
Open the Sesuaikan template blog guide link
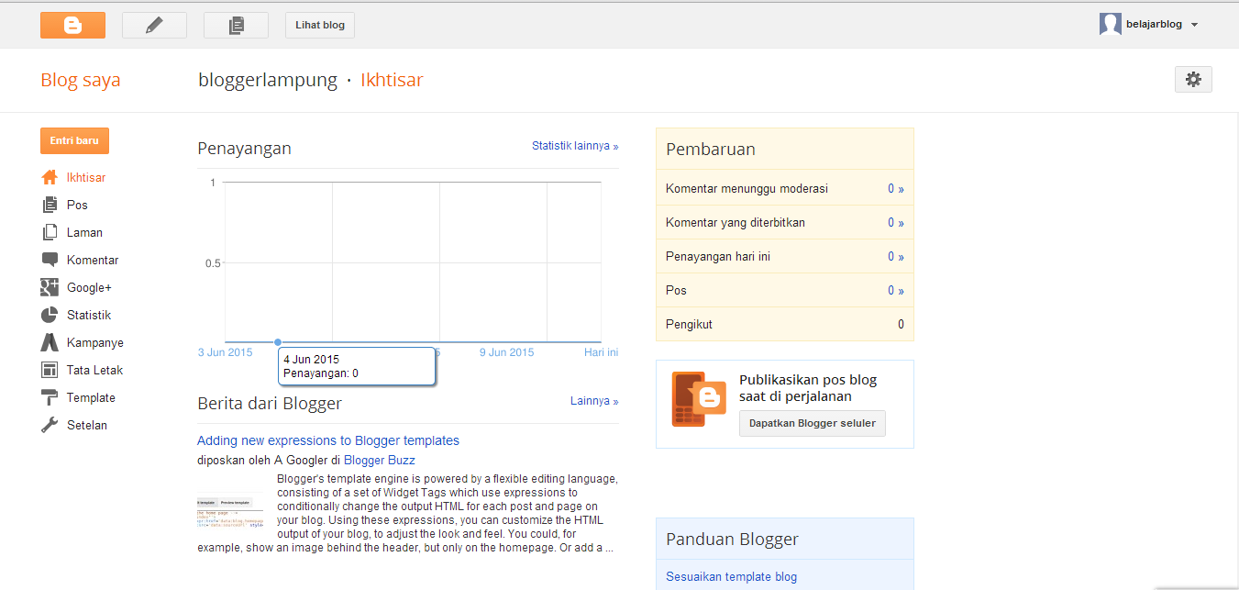tap(732, 577)
